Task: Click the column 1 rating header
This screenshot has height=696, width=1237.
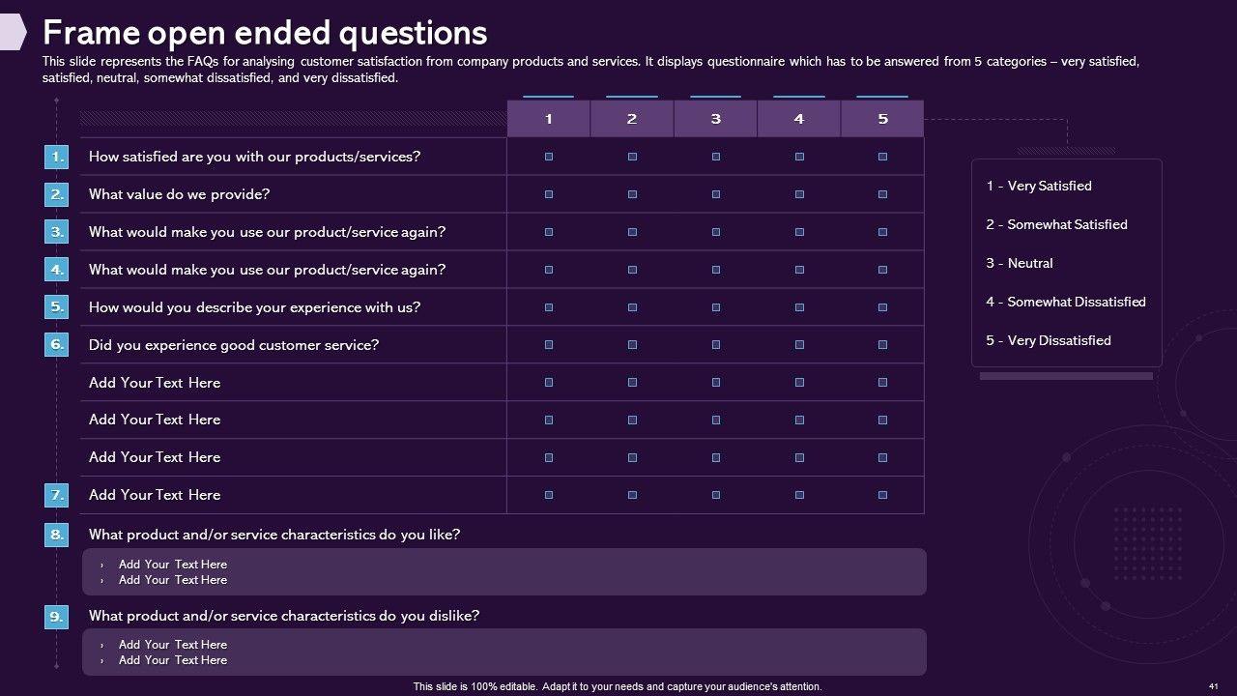Action: (549, 119)
